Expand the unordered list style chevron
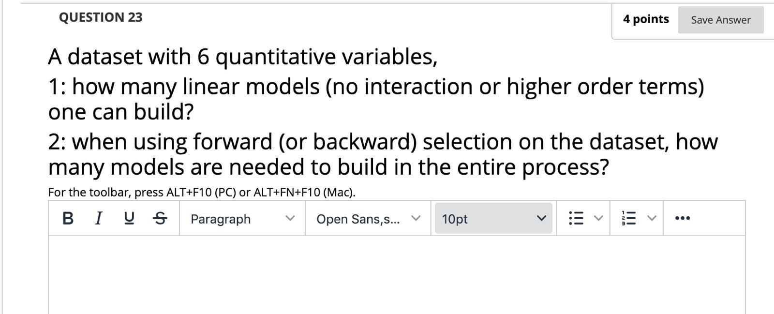 pyautogui.click(x=598, y=218)
